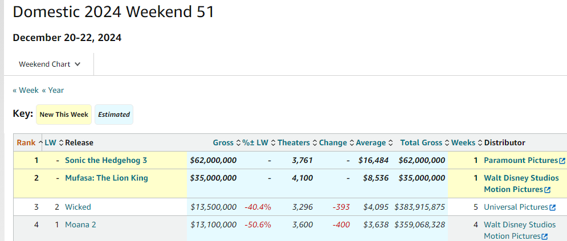567x241 pixels.
Task: Click external link icon in Moana 2 distributor cell
Action: point(544,236)
